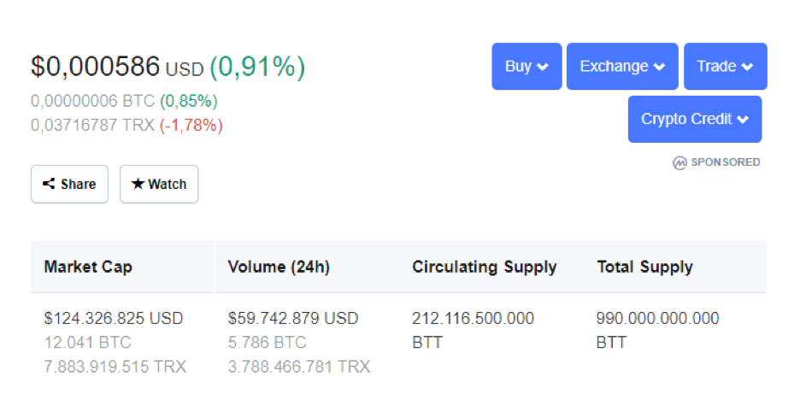Click the $124.326.825 USD market cap value
Viewport: 794px width, 400px height.
tap(114, 318)
